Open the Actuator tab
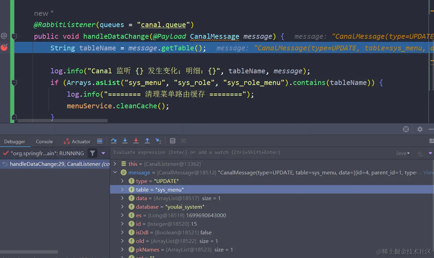The height and width of the screenshot is (258, 434). point(81,141)
